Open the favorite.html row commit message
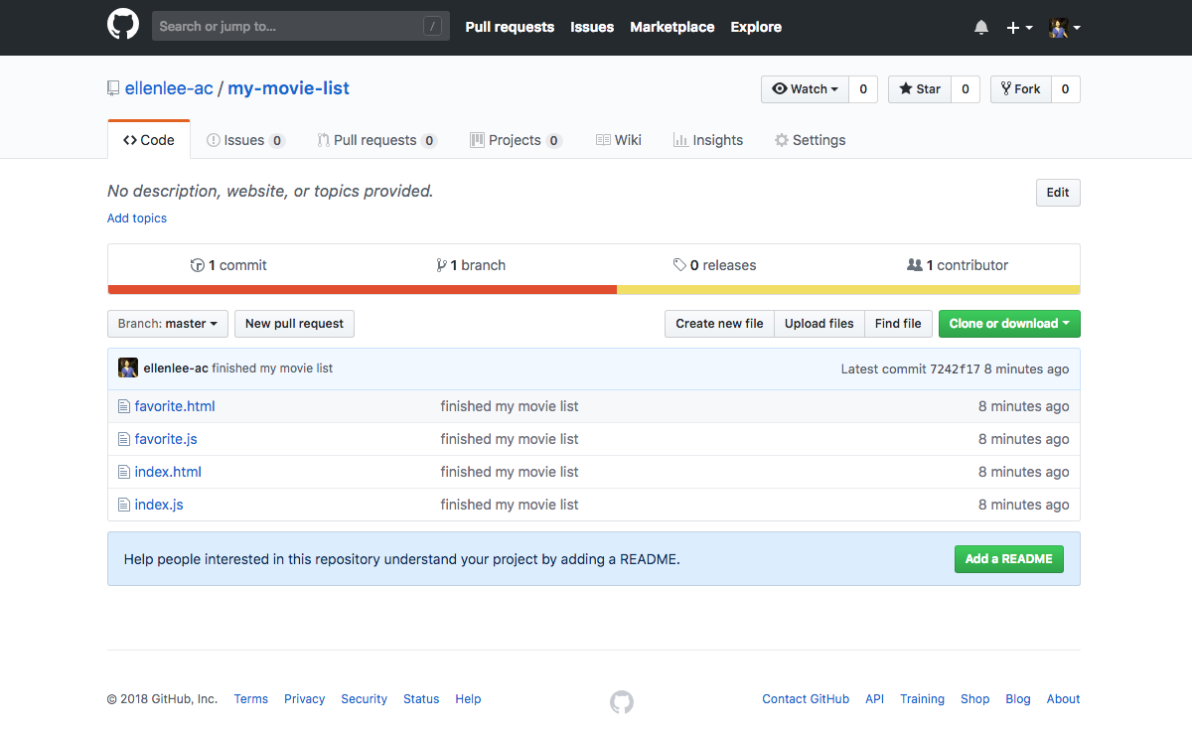Viewport: 1192px width, 735px height. pos(510,406)
